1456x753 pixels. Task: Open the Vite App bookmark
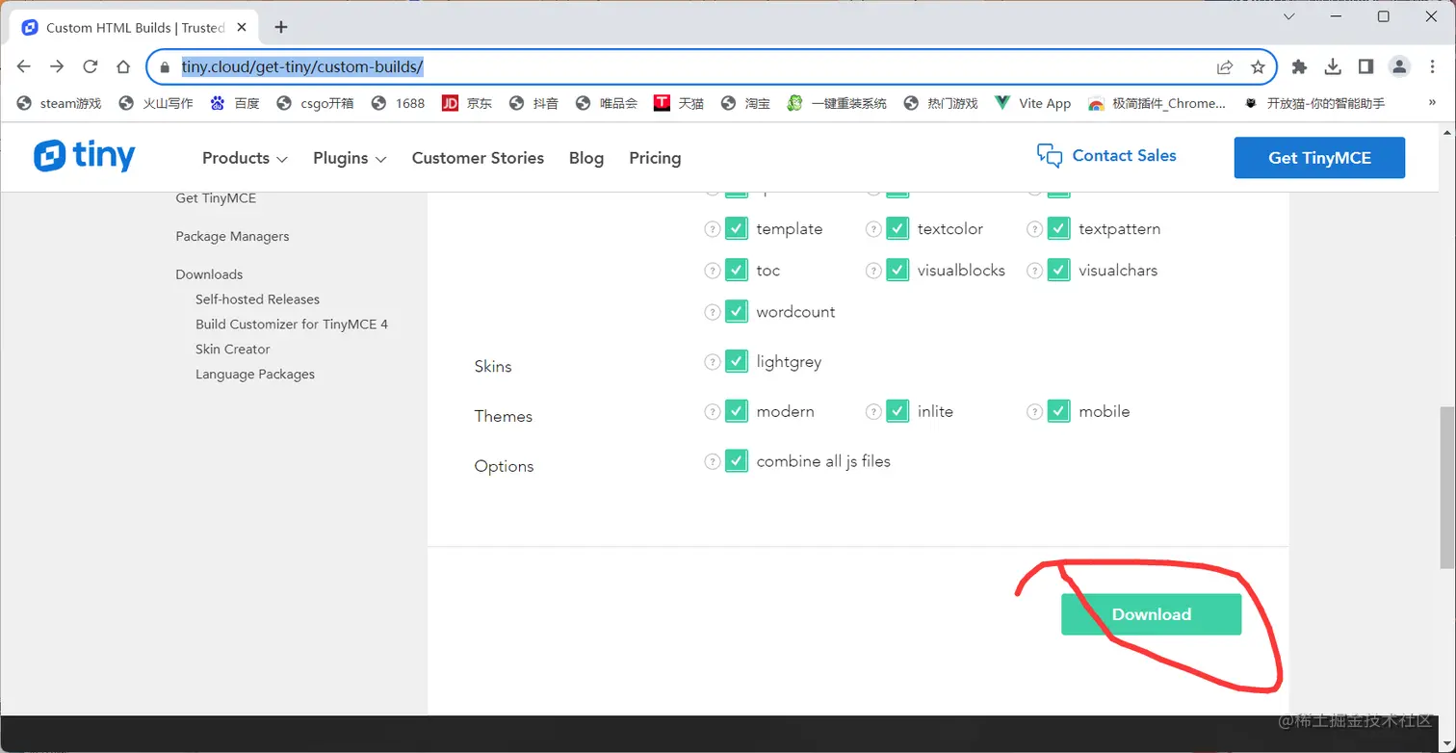tap(1032, 103)
